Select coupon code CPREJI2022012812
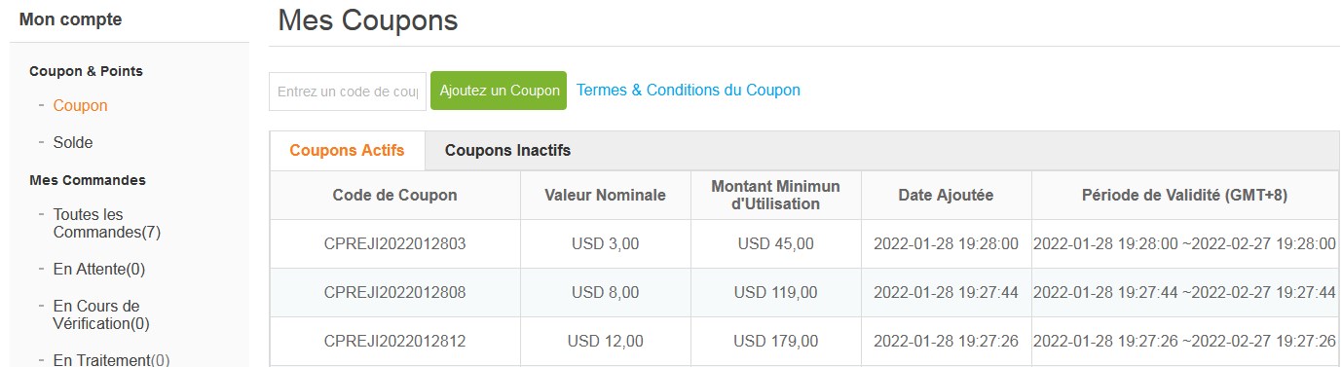1342x367 pixels. (x=394, y=341)
